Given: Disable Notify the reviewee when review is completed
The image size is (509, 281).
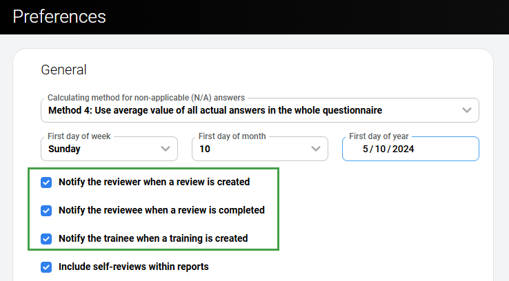Looking at the screenshot, I should coord(46,210).
